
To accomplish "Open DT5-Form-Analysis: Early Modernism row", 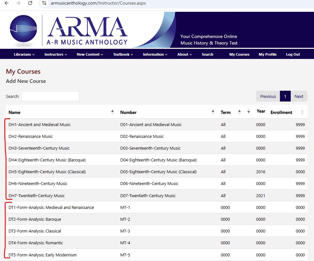I will tap(43, 255).
